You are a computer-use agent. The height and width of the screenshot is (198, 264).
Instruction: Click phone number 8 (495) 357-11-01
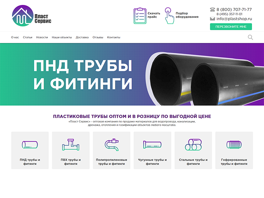click(x=229, y=14)
